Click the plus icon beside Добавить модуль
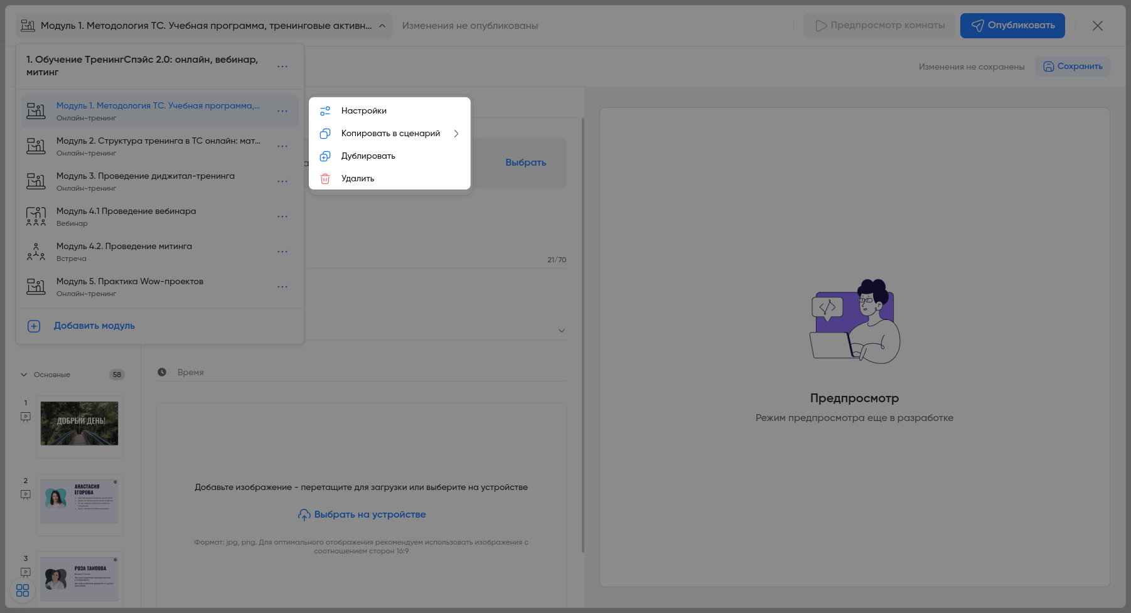Viewport: 1131px width, 613px height. pyautogui.click(x=34, y=326)
